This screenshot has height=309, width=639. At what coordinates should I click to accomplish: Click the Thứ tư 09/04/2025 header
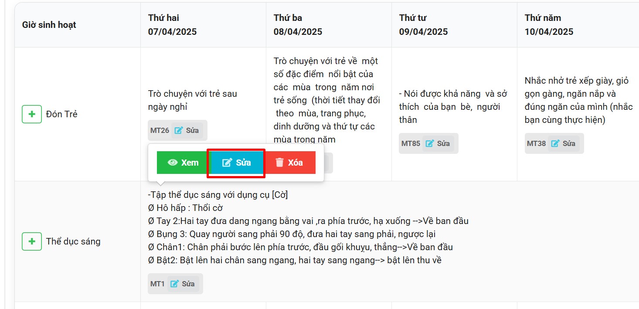pyautogui.click(x=423, y=25)
